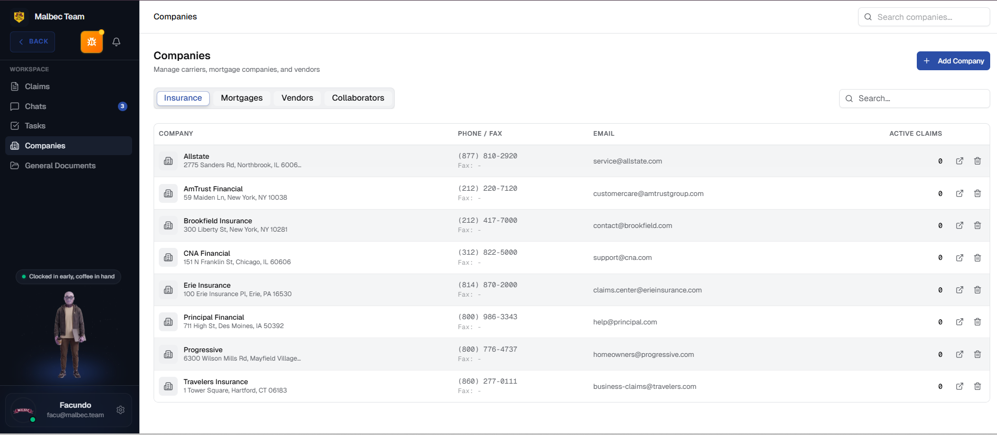Click email business-claims@travelers.com
Image resolution: width=997 pixels, height=435 pixels.
(x=645, y=386)
